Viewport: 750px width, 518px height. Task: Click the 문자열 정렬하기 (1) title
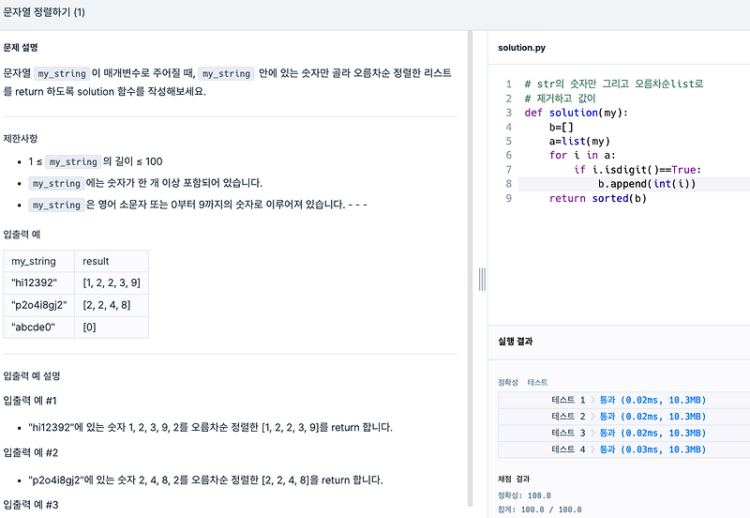[44, 12]
